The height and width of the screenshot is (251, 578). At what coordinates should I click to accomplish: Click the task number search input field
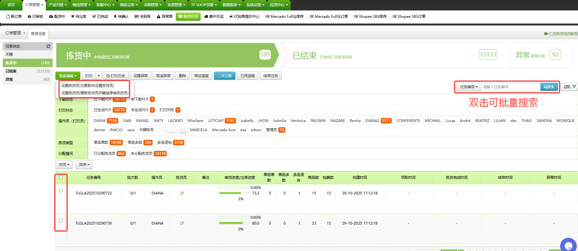510,87
